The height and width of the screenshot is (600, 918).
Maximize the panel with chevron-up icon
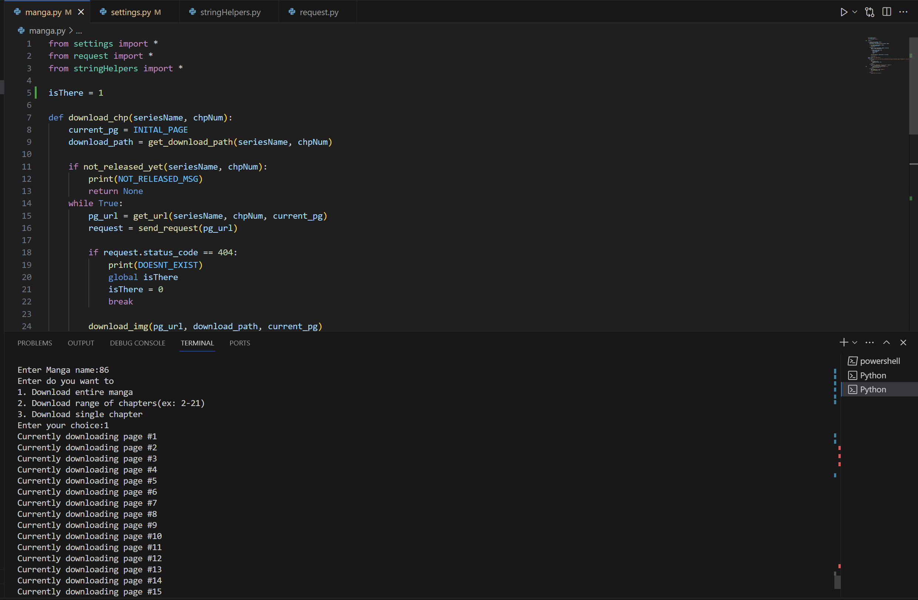tap(887, 342)
